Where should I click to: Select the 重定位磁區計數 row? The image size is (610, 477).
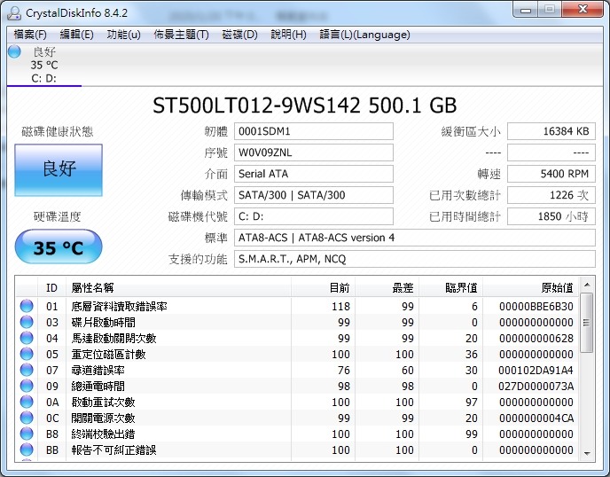point(297,354)
